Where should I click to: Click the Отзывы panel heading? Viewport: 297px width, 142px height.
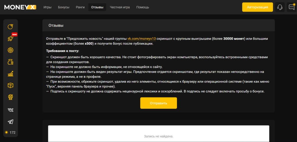pos(56,26)
